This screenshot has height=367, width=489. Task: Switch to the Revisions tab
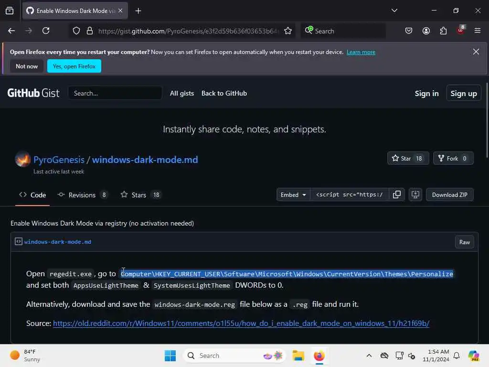coord(82,195)
